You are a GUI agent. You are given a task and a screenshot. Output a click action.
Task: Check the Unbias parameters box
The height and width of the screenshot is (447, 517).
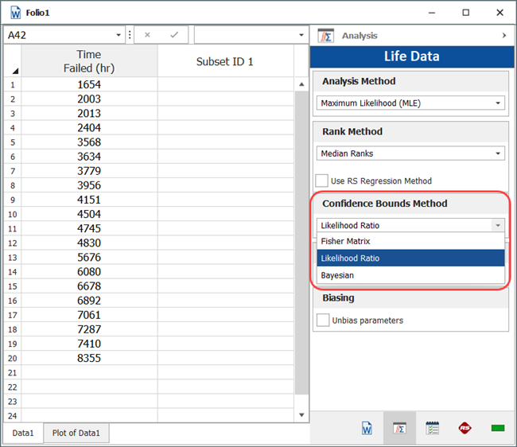(322, 320)
